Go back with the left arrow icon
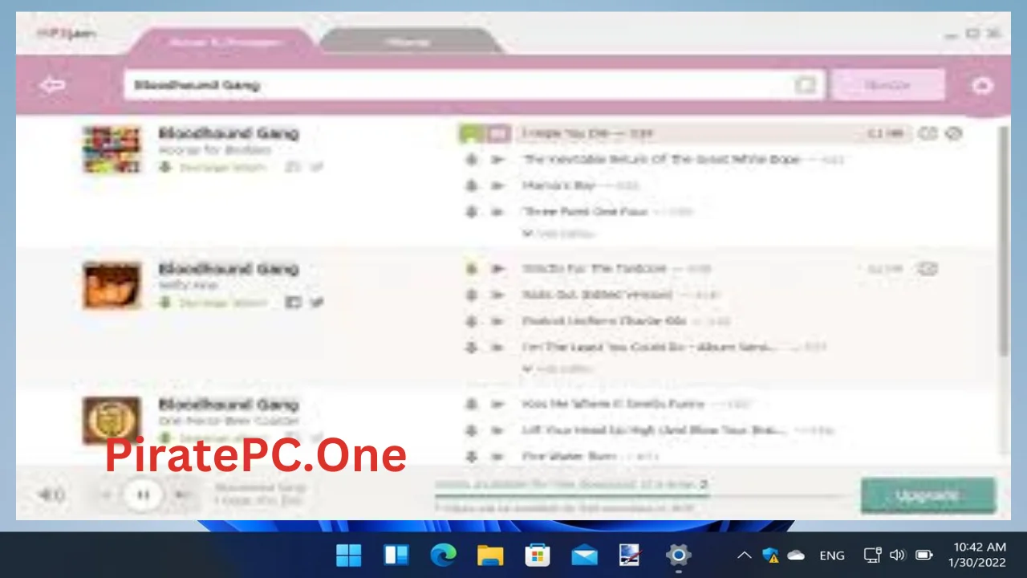 [x=52, y=85]
